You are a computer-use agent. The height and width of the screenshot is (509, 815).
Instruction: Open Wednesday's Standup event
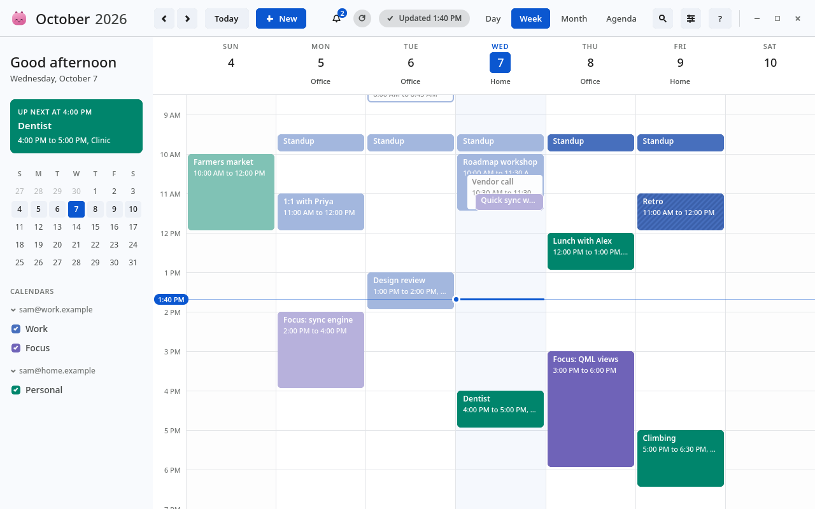[500, 143]
